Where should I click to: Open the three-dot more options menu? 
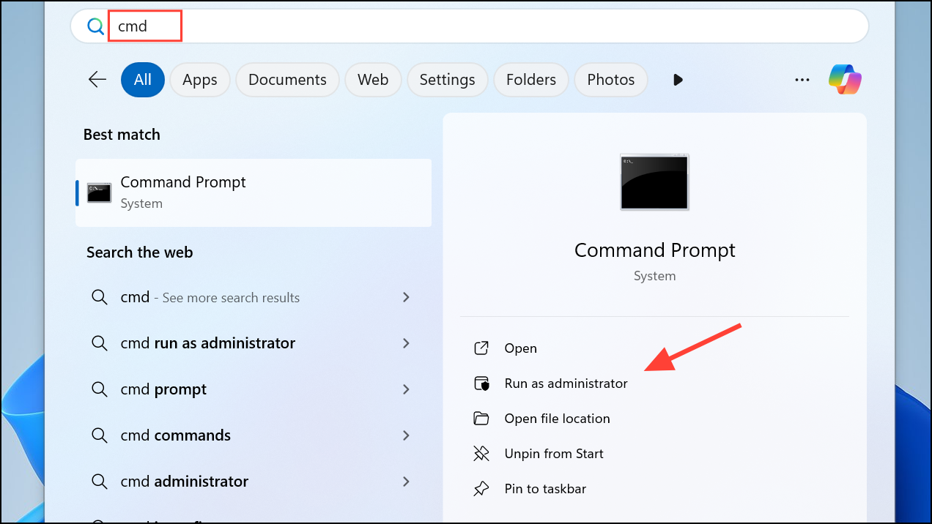[x=802, y=79]
